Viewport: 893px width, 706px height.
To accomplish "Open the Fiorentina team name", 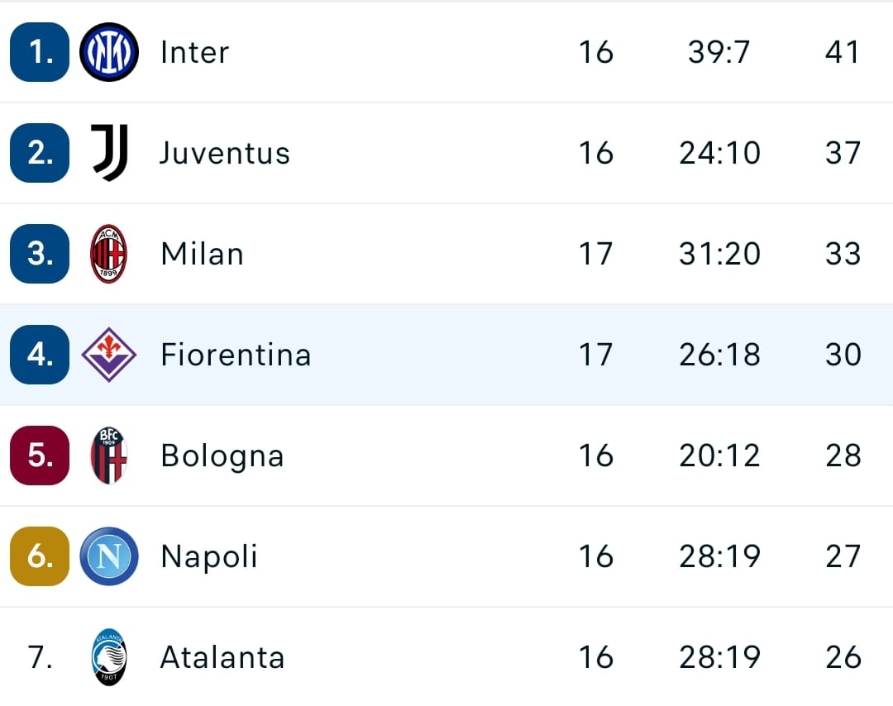I will pyautogui.click(x=236, y=355).
